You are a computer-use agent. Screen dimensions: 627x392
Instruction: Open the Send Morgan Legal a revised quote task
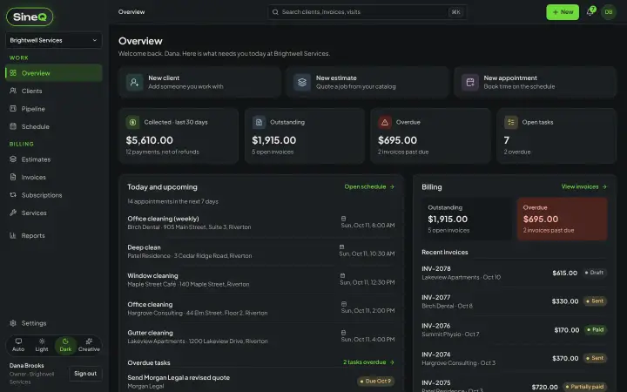click(261, 382)
